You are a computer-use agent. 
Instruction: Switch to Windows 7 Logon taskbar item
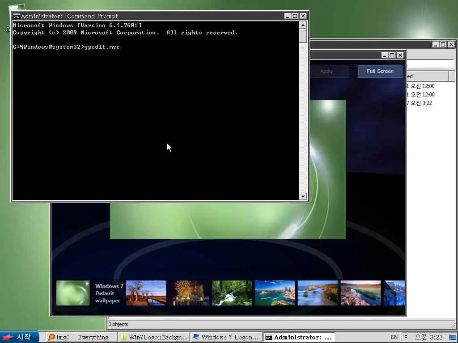(226, 338)
